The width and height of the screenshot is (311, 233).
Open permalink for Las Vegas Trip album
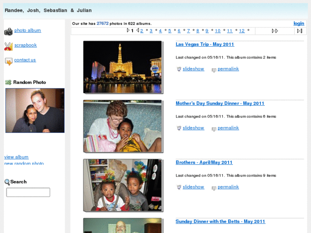coord(228,69)
